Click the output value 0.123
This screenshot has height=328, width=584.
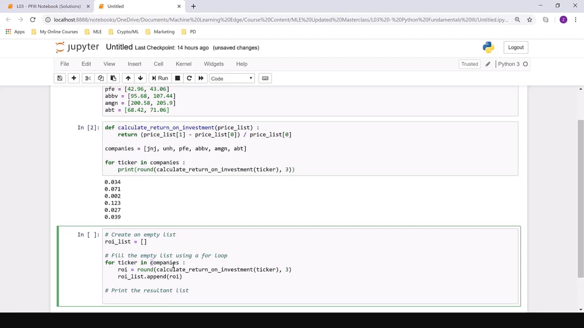pyautogui.click(x=113, y=203)
